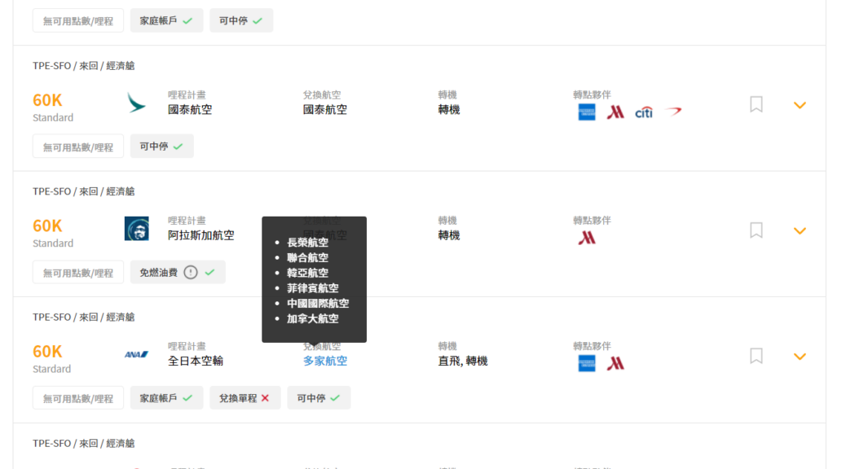Expand the 全日本空輸 award details chevron
The height and width of the screenshot is (469, 846).
click(800, 357)
